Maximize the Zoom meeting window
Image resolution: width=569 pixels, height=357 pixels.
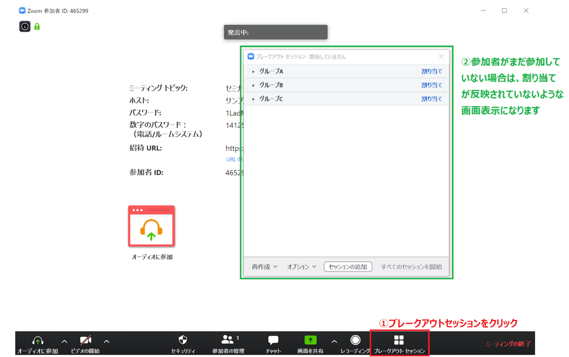click(x=505, y=10)
